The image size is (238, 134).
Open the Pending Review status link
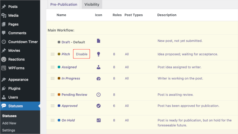(x=74, y=95)
